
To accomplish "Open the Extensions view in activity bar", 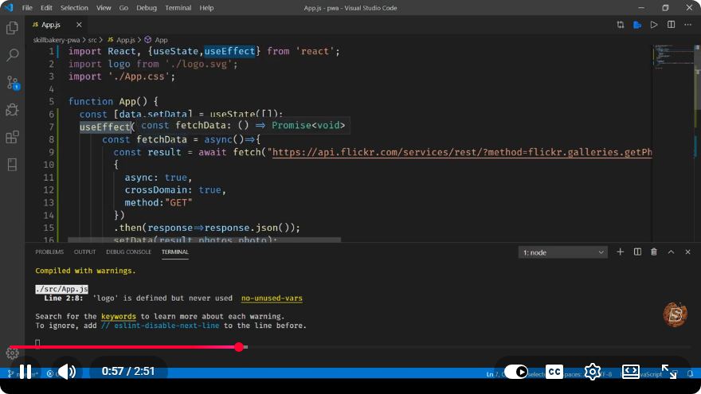I will 12,137.
